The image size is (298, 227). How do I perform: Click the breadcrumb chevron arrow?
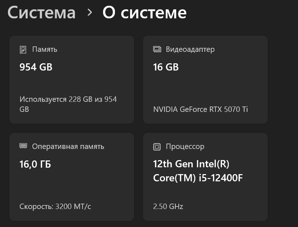point(90,13)
